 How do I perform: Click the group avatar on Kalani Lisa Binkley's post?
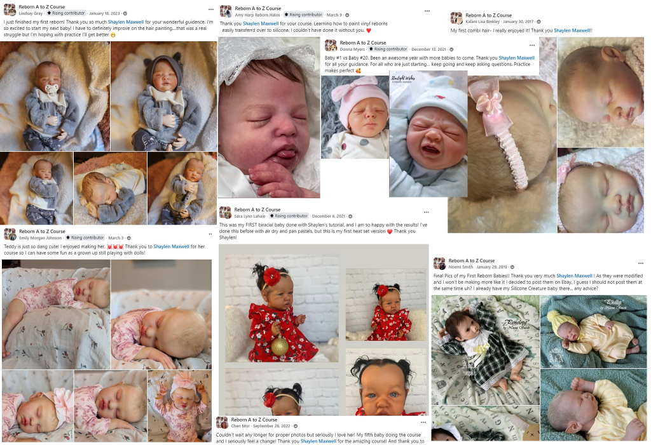[456, 18]
